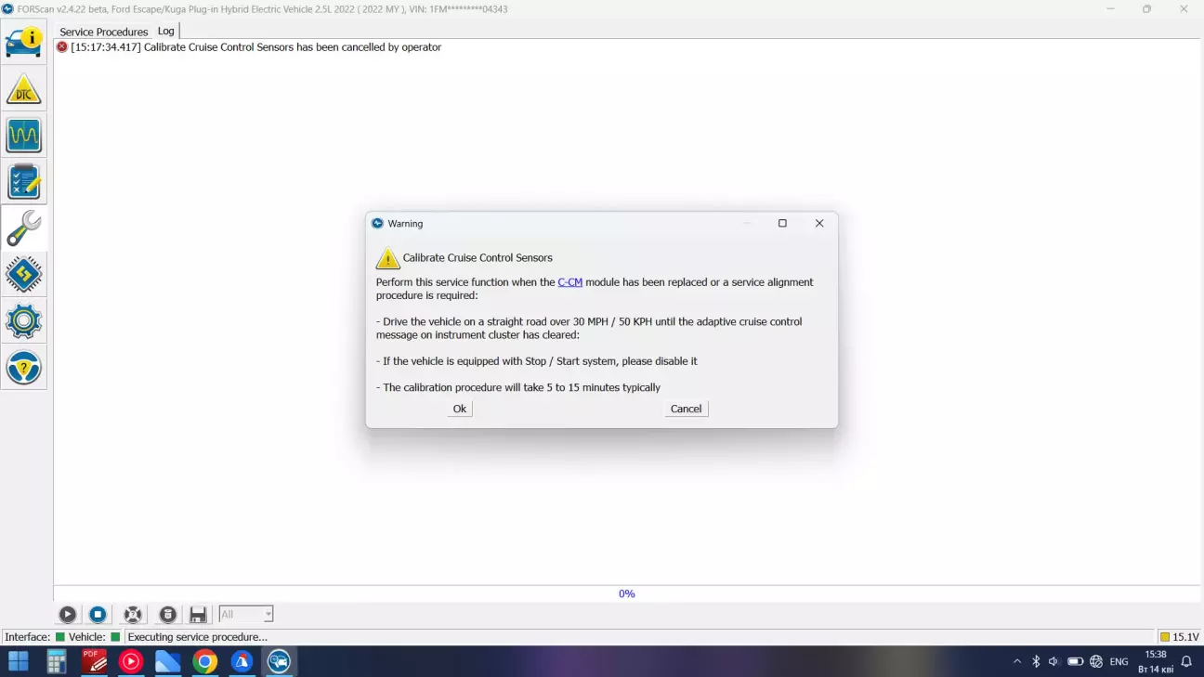The height and width of the screenshot is (677, 1204).
Task: Open the Settings gear section
Action: (x=23, y=321)
